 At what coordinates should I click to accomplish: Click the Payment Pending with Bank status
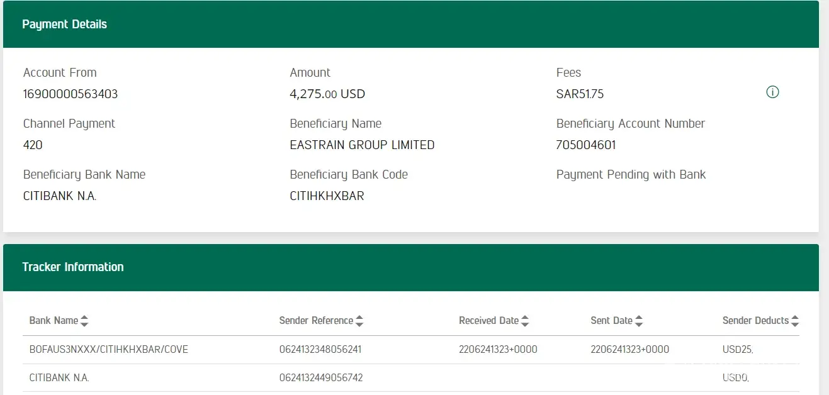631,175
